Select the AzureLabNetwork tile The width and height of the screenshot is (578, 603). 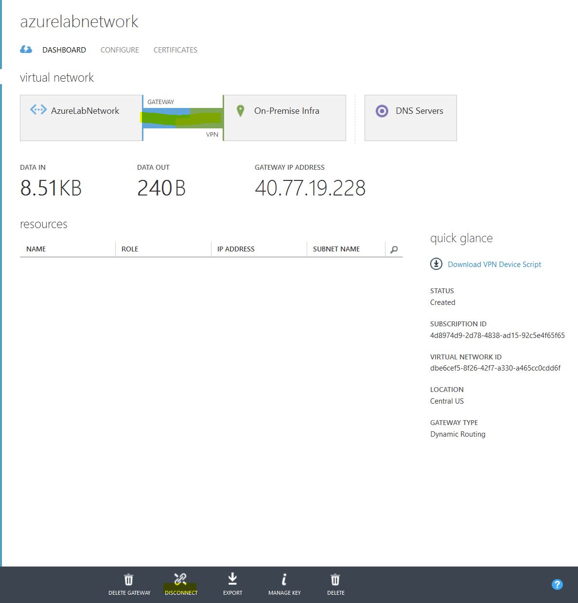pyautogui.click(x=81, y=118)
